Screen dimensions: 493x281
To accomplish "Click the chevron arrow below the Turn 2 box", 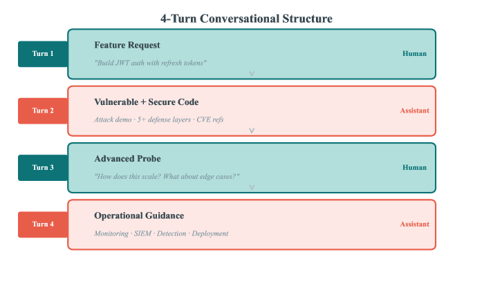I will [x=252, y=130].
